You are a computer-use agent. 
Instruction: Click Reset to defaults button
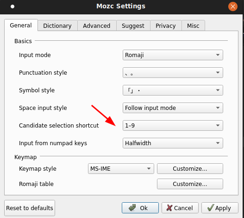(30, 208)
